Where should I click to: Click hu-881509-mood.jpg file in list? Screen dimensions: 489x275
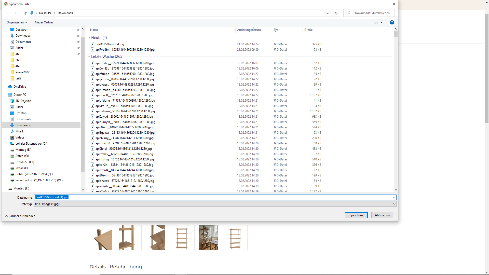(110, 44)
